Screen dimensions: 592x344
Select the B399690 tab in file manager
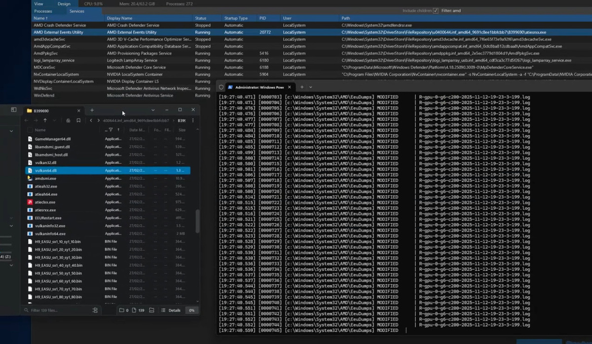pos(53,110)
